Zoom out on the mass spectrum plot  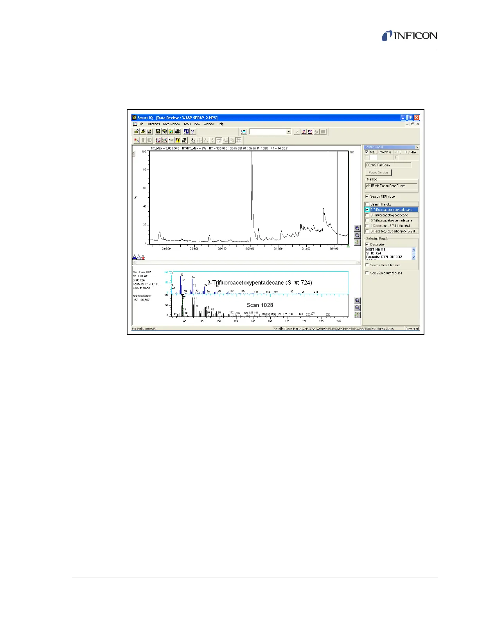(x=357, y=308)
